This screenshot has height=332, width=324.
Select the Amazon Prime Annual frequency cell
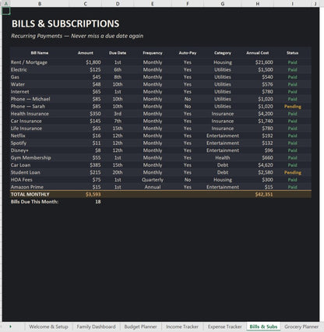(153, 187)
